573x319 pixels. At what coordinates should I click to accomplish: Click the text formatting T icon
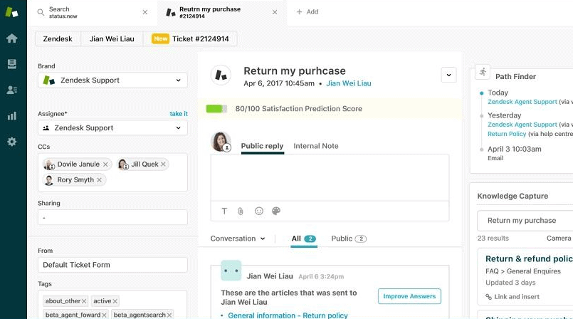coord(224,211)
